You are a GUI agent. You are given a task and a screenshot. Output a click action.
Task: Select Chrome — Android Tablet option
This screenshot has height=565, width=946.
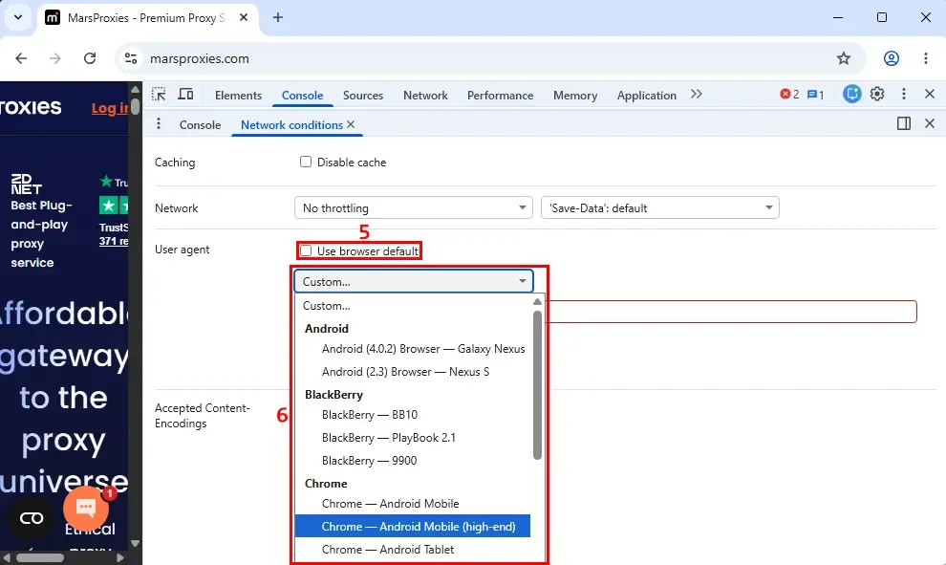[413, 550]
